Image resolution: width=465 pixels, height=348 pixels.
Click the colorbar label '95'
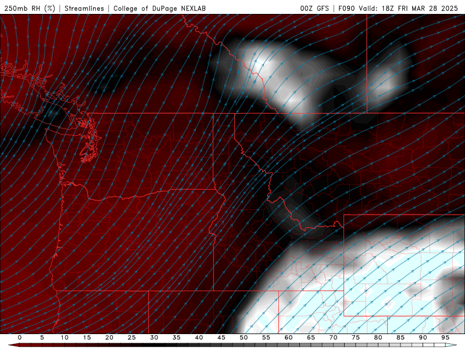(445, 338)
